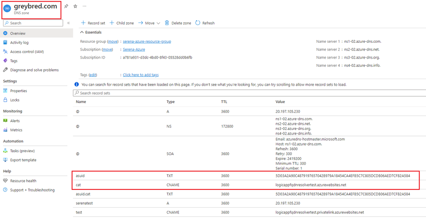
Task: Open the Move dropdown
Action: pos(149,23)
